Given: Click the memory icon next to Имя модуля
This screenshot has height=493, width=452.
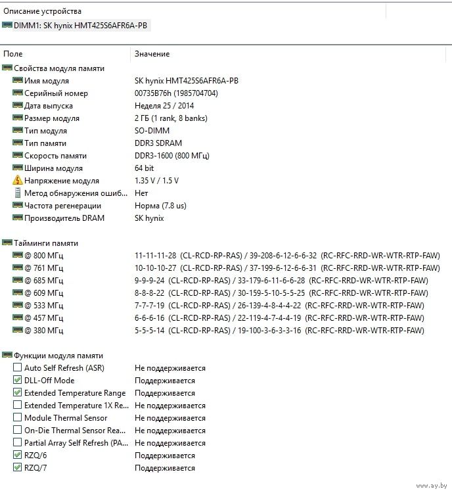Looking at the screenshot, I should (18, 81).
